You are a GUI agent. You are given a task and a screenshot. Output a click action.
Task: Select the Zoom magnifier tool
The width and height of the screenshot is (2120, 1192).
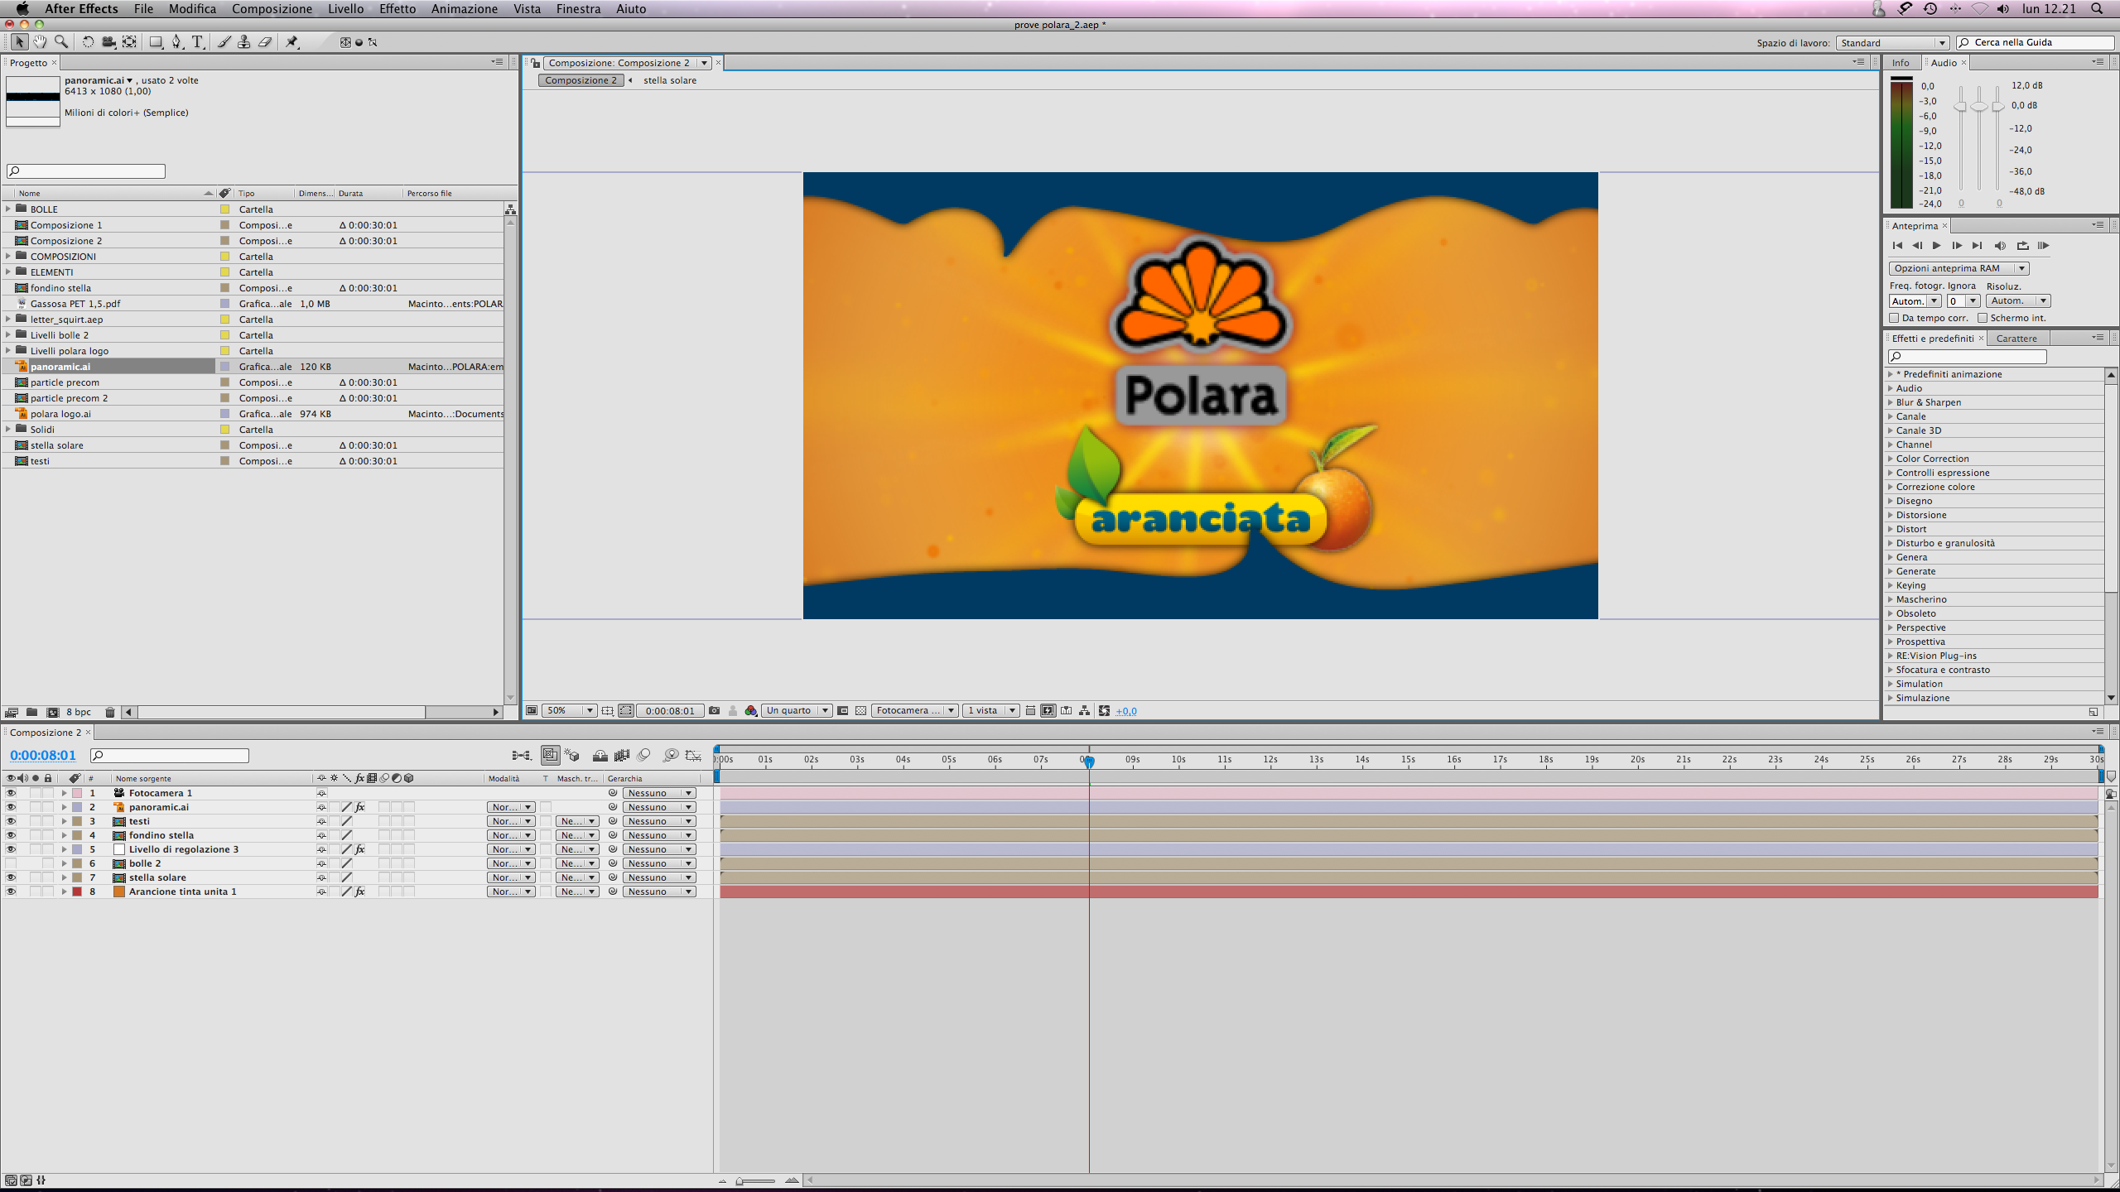(61, 42)
